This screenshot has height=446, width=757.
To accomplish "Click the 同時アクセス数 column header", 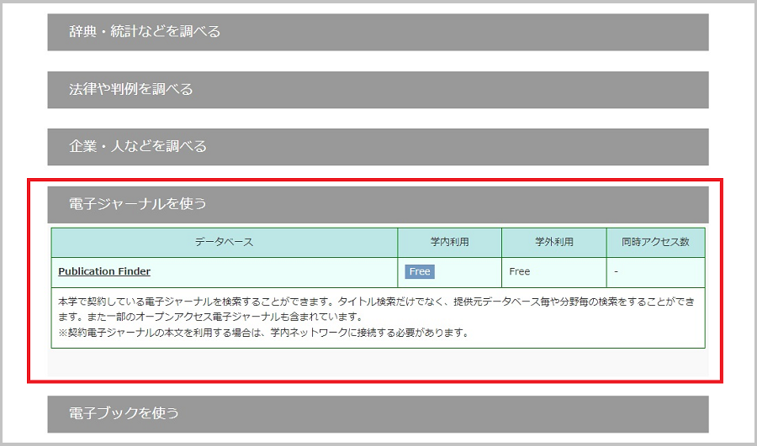I will coord(655,242).
